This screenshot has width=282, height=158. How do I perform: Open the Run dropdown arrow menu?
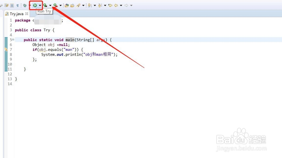(x=40, y=6)
